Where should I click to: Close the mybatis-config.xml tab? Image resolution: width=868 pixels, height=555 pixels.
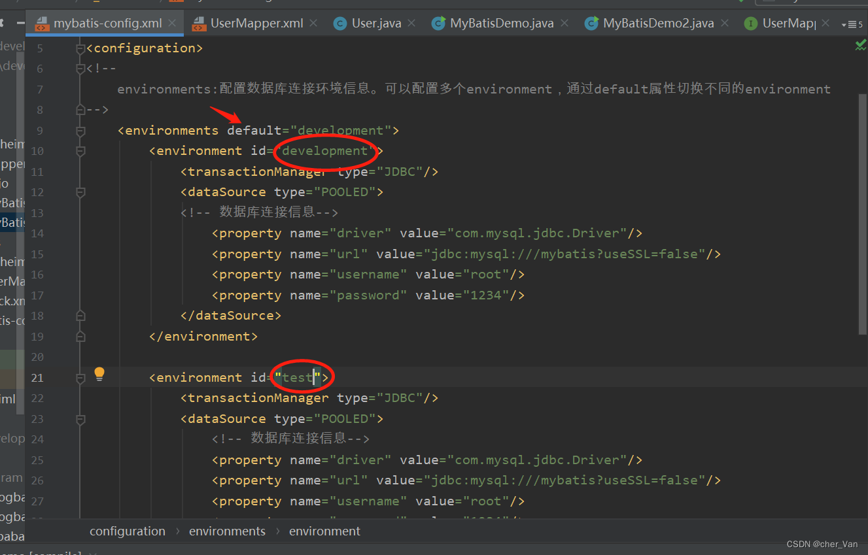[x=173, y=24]
